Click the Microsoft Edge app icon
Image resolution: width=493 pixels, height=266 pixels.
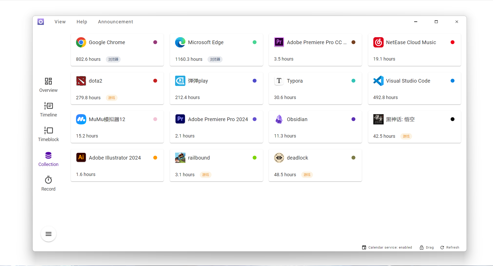click(180, 42)
